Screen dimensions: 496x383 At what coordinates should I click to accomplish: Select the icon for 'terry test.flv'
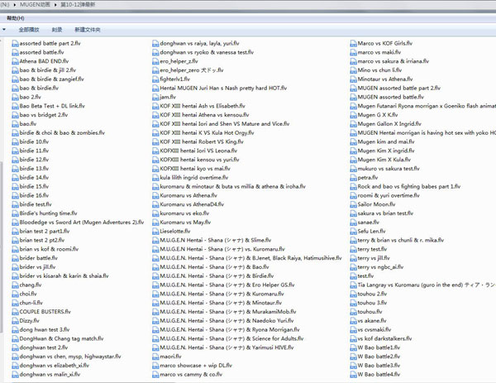coord(353,250)
